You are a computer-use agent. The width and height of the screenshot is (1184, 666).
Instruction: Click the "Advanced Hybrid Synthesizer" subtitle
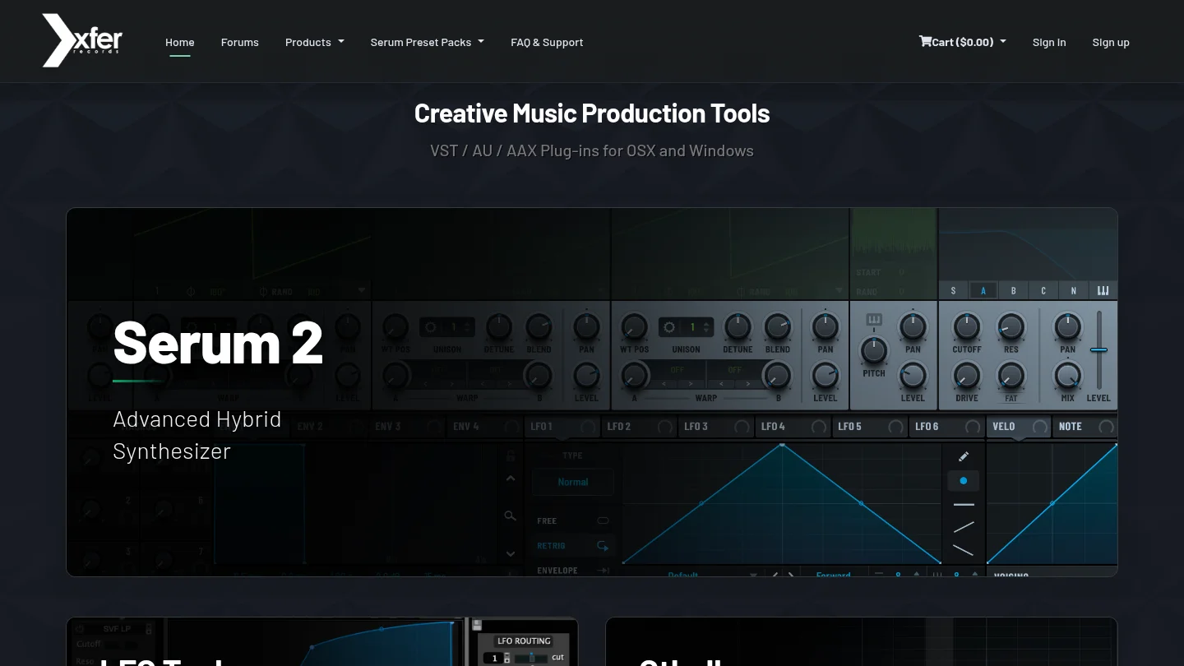(x=197, y=435)
